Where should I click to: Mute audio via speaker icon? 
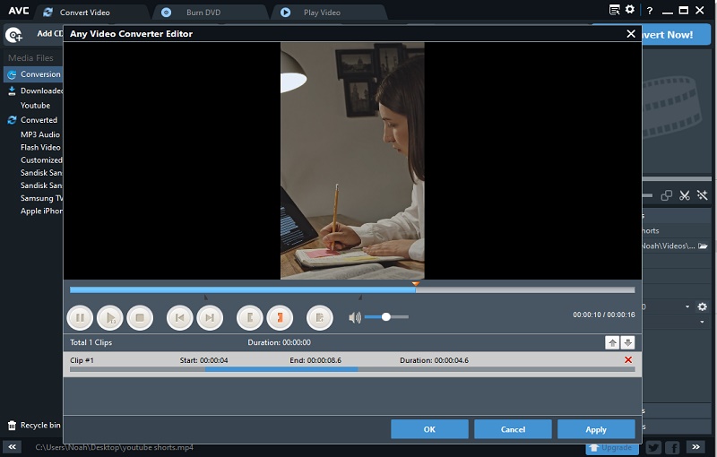[x=355, y=316]
